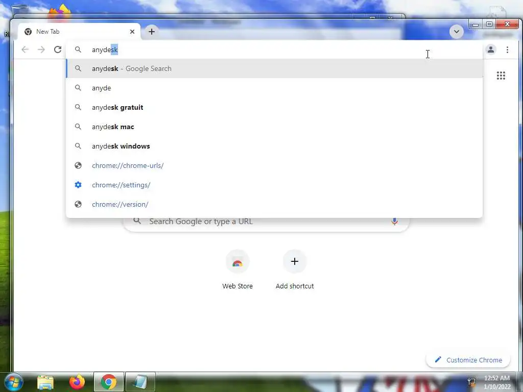Open the chrome://chrome-urls/ suggestion
Viewport: 523px width, 392px height.
(274, 165)
